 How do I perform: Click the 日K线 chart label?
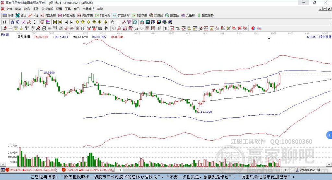[x=5, y=35]
